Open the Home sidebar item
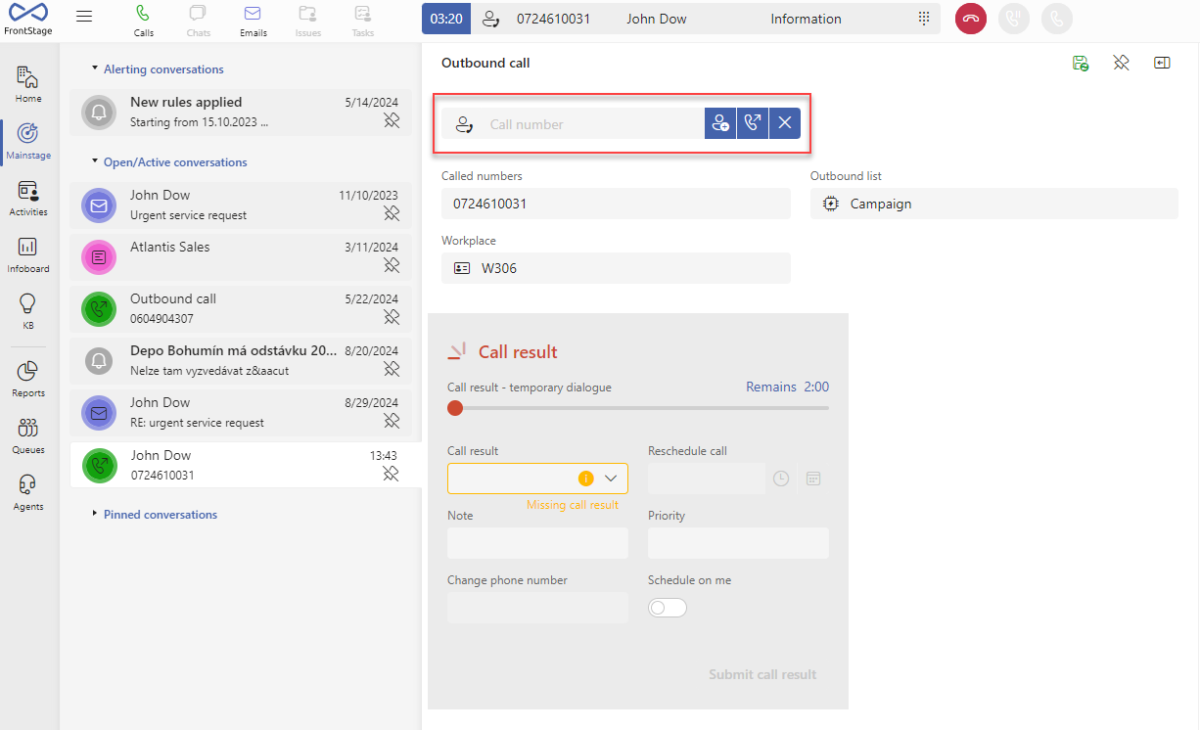This screenshot has width=1200, height=730. coord(28,84)
